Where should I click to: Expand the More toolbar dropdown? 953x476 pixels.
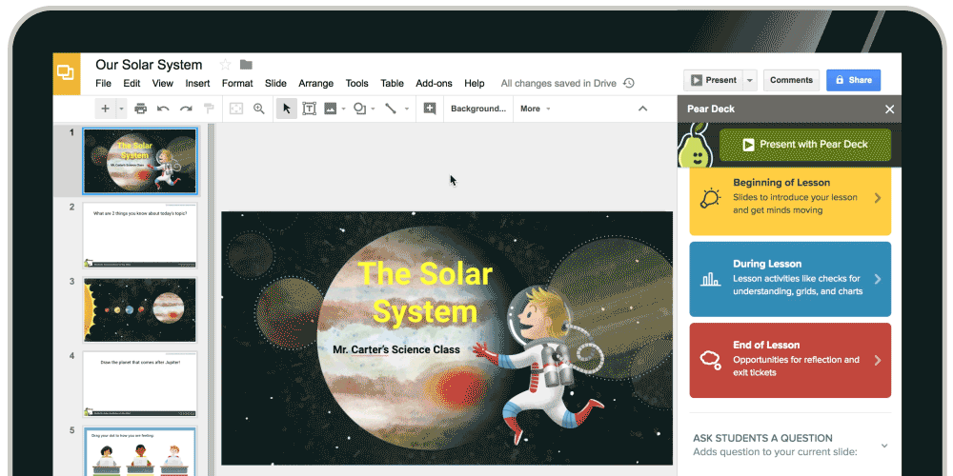[x=535, y=109]
